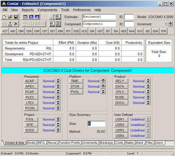Click the LTEX... driver button
The image size is (175, 156).
[31, 103]
